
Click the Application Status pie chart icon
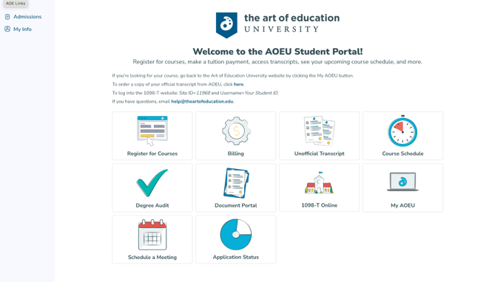click(x=236, y=235)
